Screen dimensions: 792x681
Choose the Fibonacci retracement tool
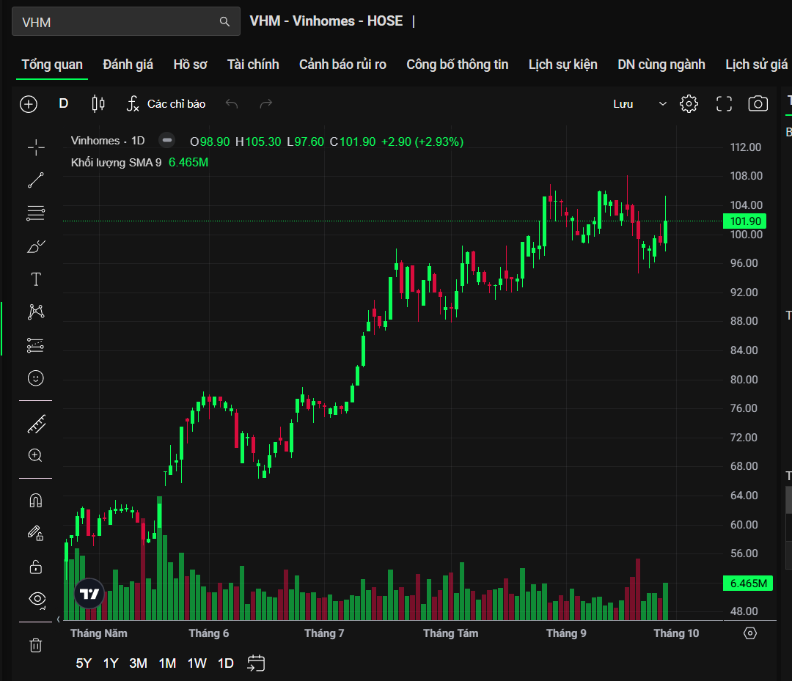tap(36, 213)
